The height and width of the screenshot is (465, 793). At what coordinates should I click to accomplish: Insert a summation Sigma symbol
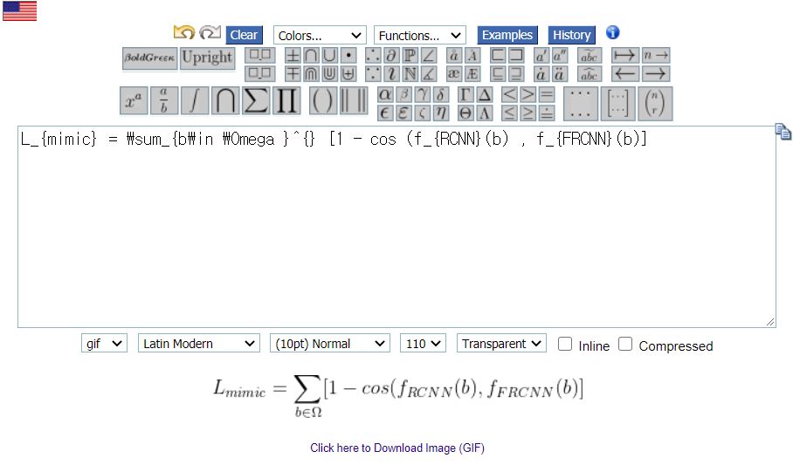[256, 100]
